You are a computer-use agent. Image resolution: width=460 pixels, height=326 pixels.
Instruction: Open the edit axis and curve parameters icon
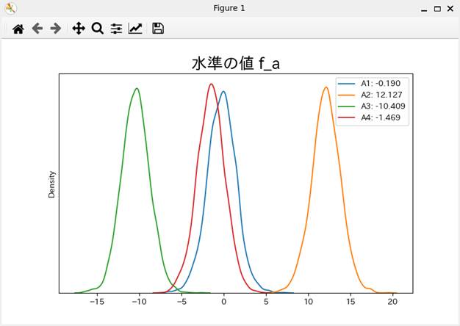point(135,29)
